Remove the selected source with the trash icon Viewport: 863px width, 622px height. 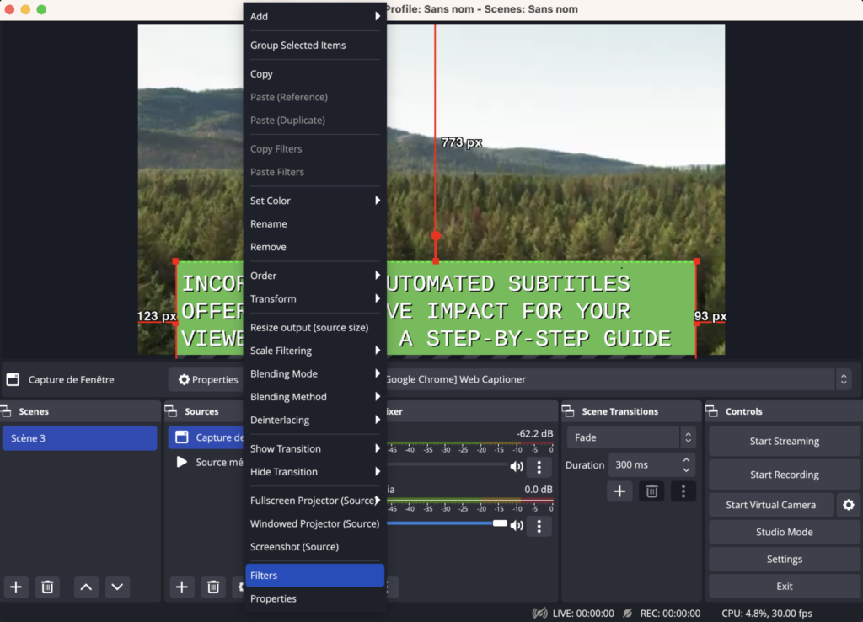[212, 587]
